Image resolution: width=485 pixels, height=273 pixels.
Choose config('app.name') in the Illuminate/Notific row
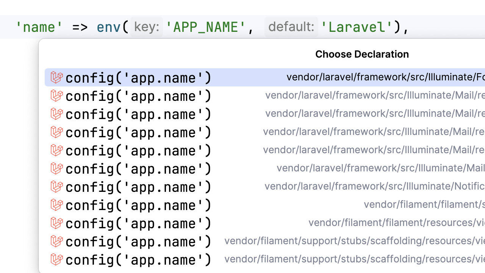click(138, 187)
